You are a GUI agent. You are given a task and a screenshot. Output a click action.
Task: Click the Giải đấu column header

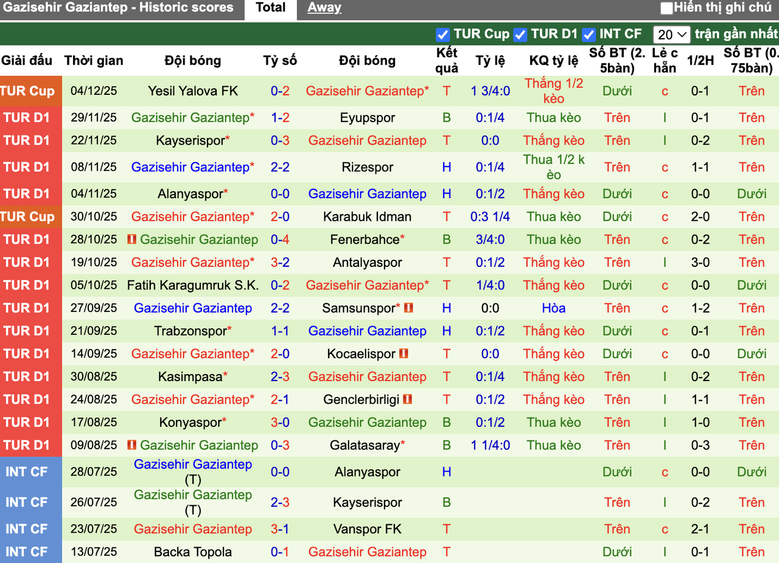point(27,61)
